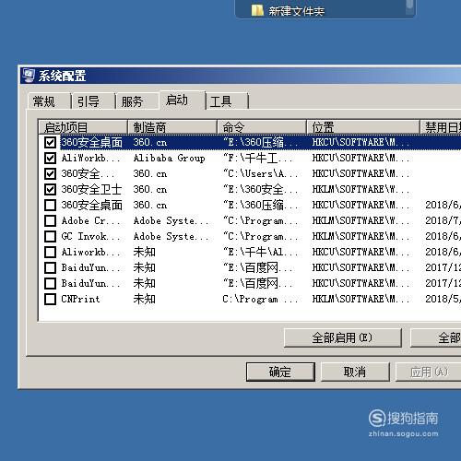Click the "F:\千牛工... command cell

(258, 158)
